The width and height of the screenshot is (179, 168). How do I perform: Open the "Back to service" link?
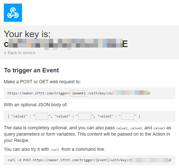pos(22,53)
